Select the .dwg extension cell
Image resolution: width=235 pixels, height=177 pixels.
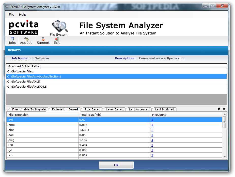tap(42, 140)
